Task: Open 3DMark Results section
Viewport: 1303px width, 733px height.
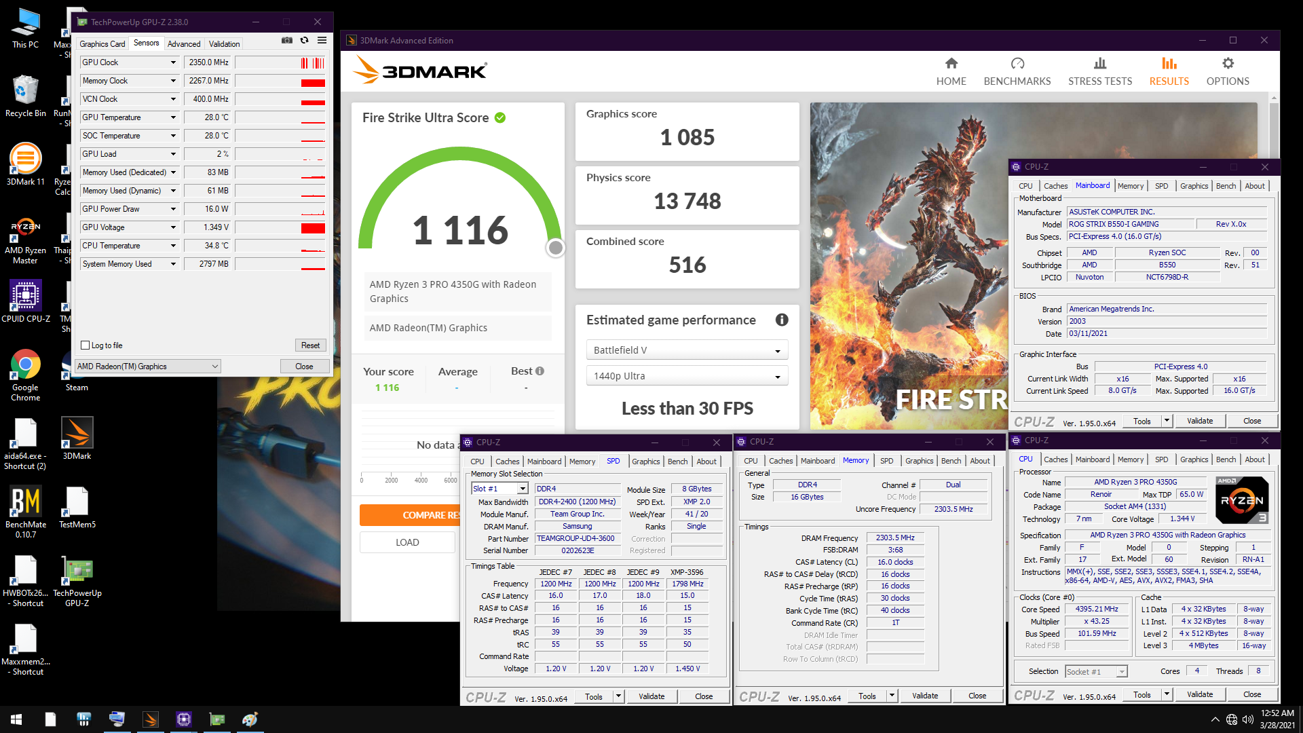Action: point(1169,71)
